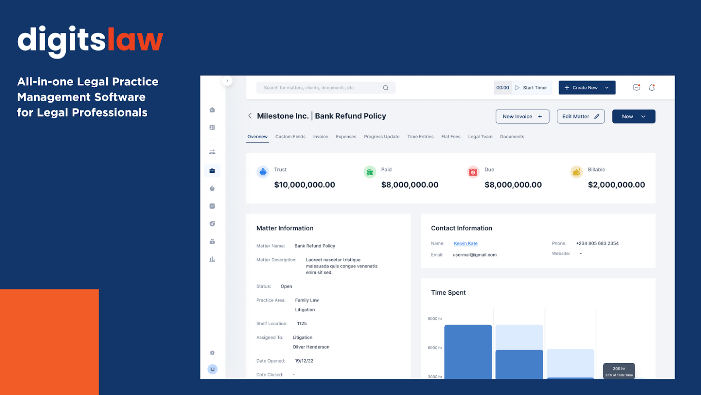Open the notifications bell icon
Image resolution: width=701 pixels, height=395 pixels.
pos(652,88)
